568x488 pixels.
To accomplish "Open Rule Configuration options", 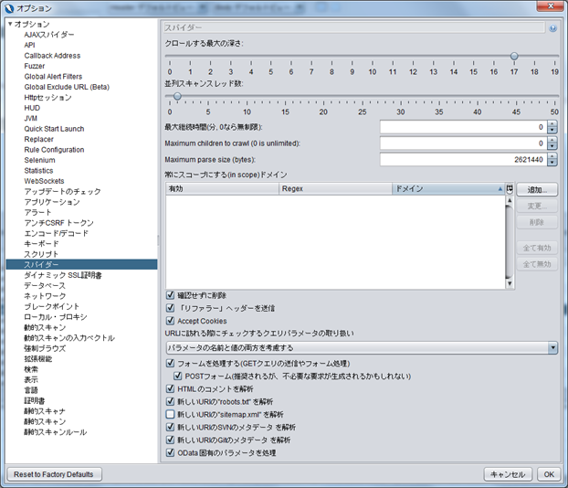I will (x=54, y=150).
